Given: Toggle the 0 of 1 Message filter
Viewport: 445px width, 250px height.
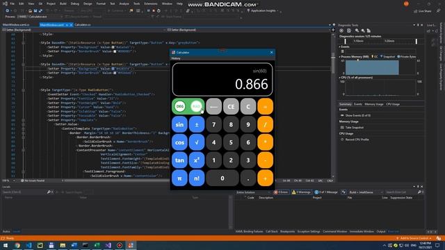Looking at the screenshot, I should [326, 192].
